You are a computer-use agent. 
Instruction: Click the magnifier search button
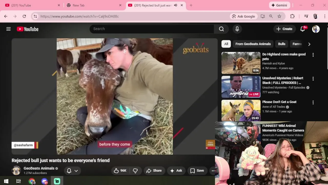click(x=221, y=29)
